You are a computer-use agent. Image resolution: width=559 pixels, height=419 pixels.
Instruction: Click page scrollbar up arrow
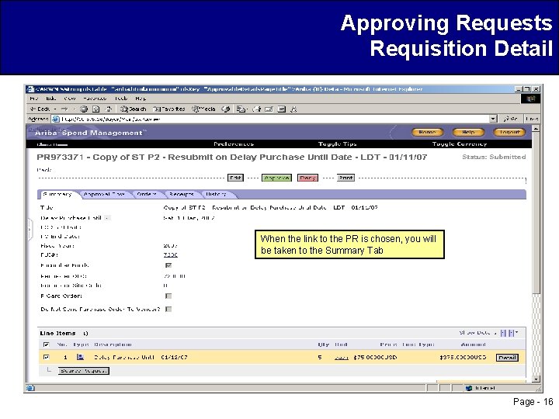pos(536,128)
